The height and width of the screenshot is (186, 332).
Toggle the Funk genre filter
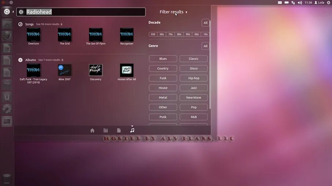[163, 78]
